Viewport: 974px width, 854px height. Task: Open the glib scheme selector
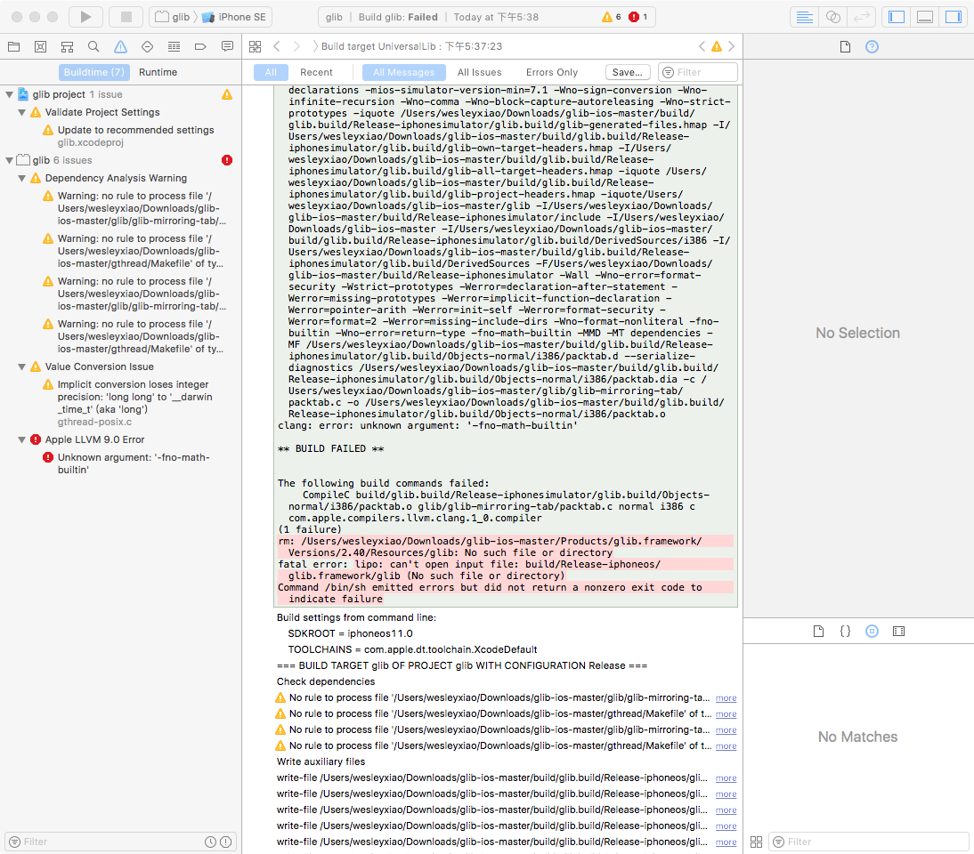click(173, 17)
